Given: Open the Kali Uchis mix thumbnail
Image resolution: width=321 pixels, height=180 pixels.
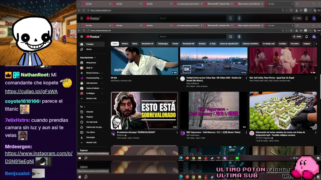Looking at the screenshot, I should (283, 61).
